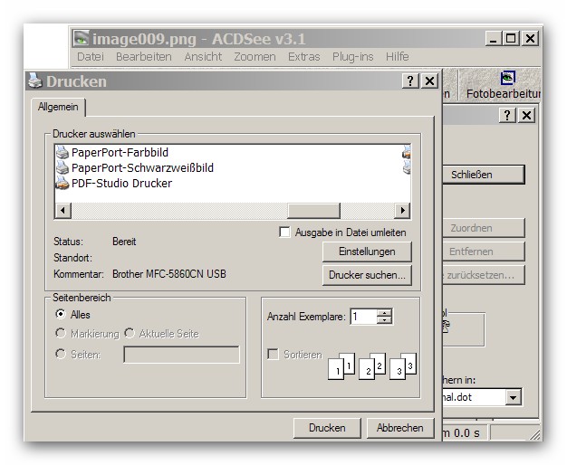Open the Fotobearbeitung toolbar icon

click(507, 77)
